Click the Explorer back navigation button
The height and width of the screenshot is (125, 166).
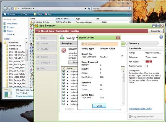click(5, 9)
